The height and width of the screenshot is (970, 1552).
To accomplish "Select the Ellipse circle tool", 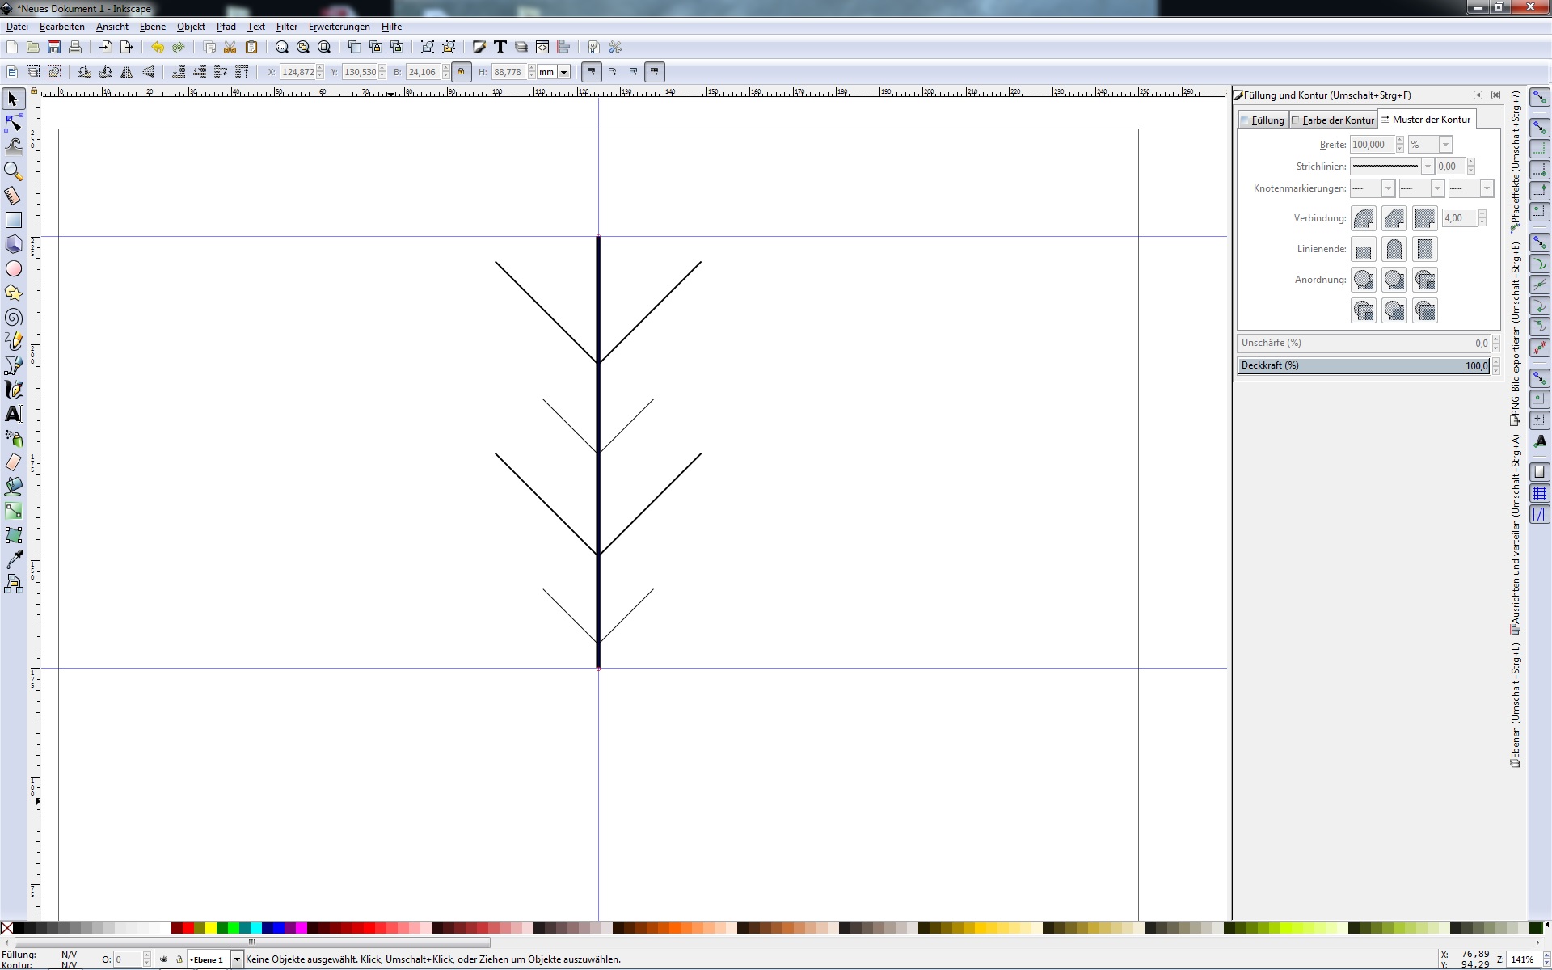I will 13,268.
